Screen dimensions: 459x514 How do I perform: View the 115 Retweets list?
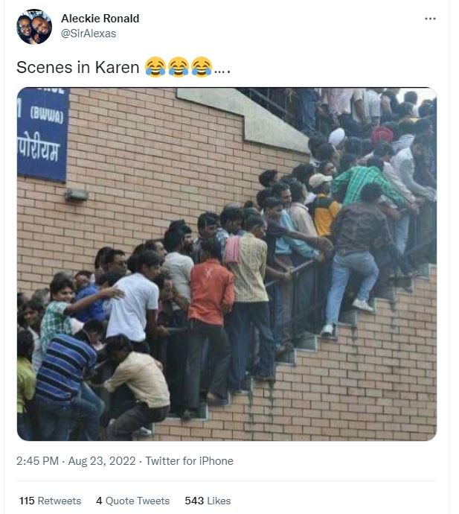(50, 501)
